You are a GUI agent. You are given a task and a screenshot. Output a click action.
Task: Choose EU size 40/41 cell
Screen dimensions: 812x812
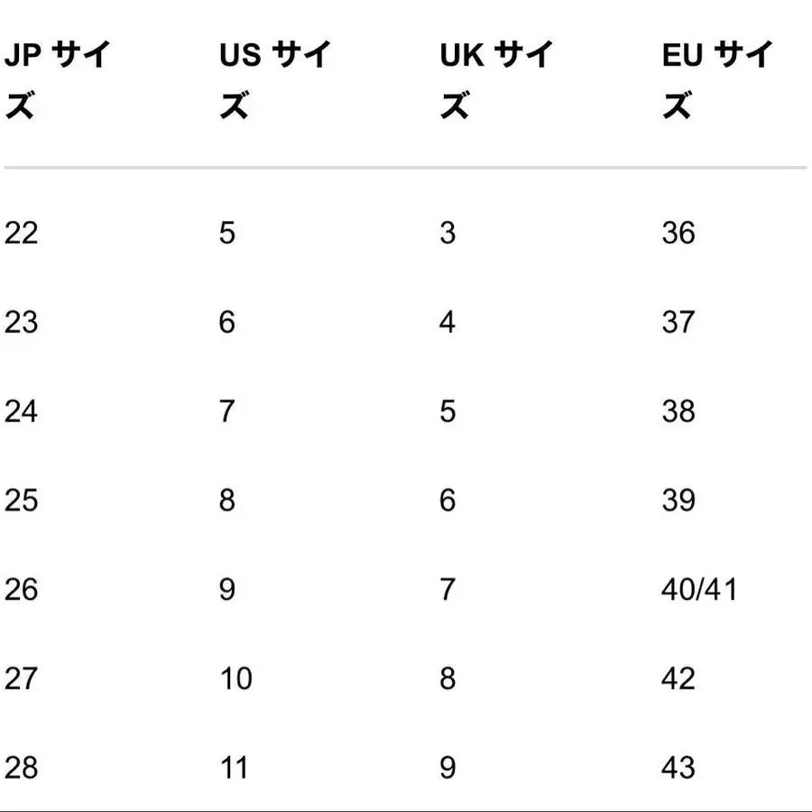pyautogui.click(x=699, y=590)
